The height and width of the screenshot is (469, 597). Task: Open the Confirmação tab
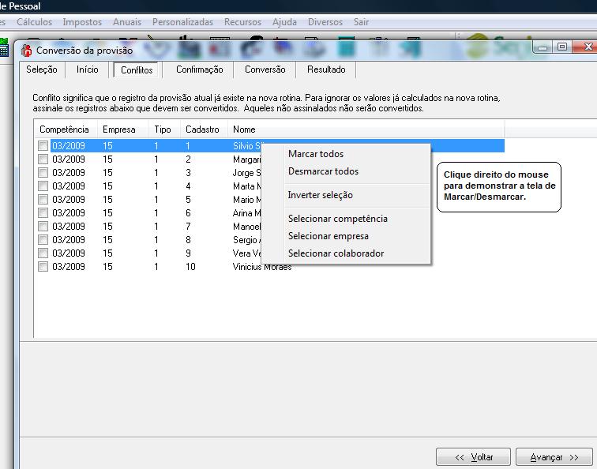coord(200,69)
